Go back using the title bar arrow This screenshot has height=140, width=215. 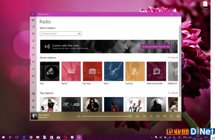click(33, 14)
